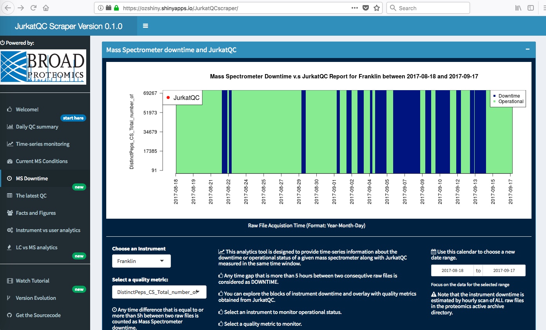Open the Facts and Figures section
546x330 pixels.
click(x=36, y=213)
